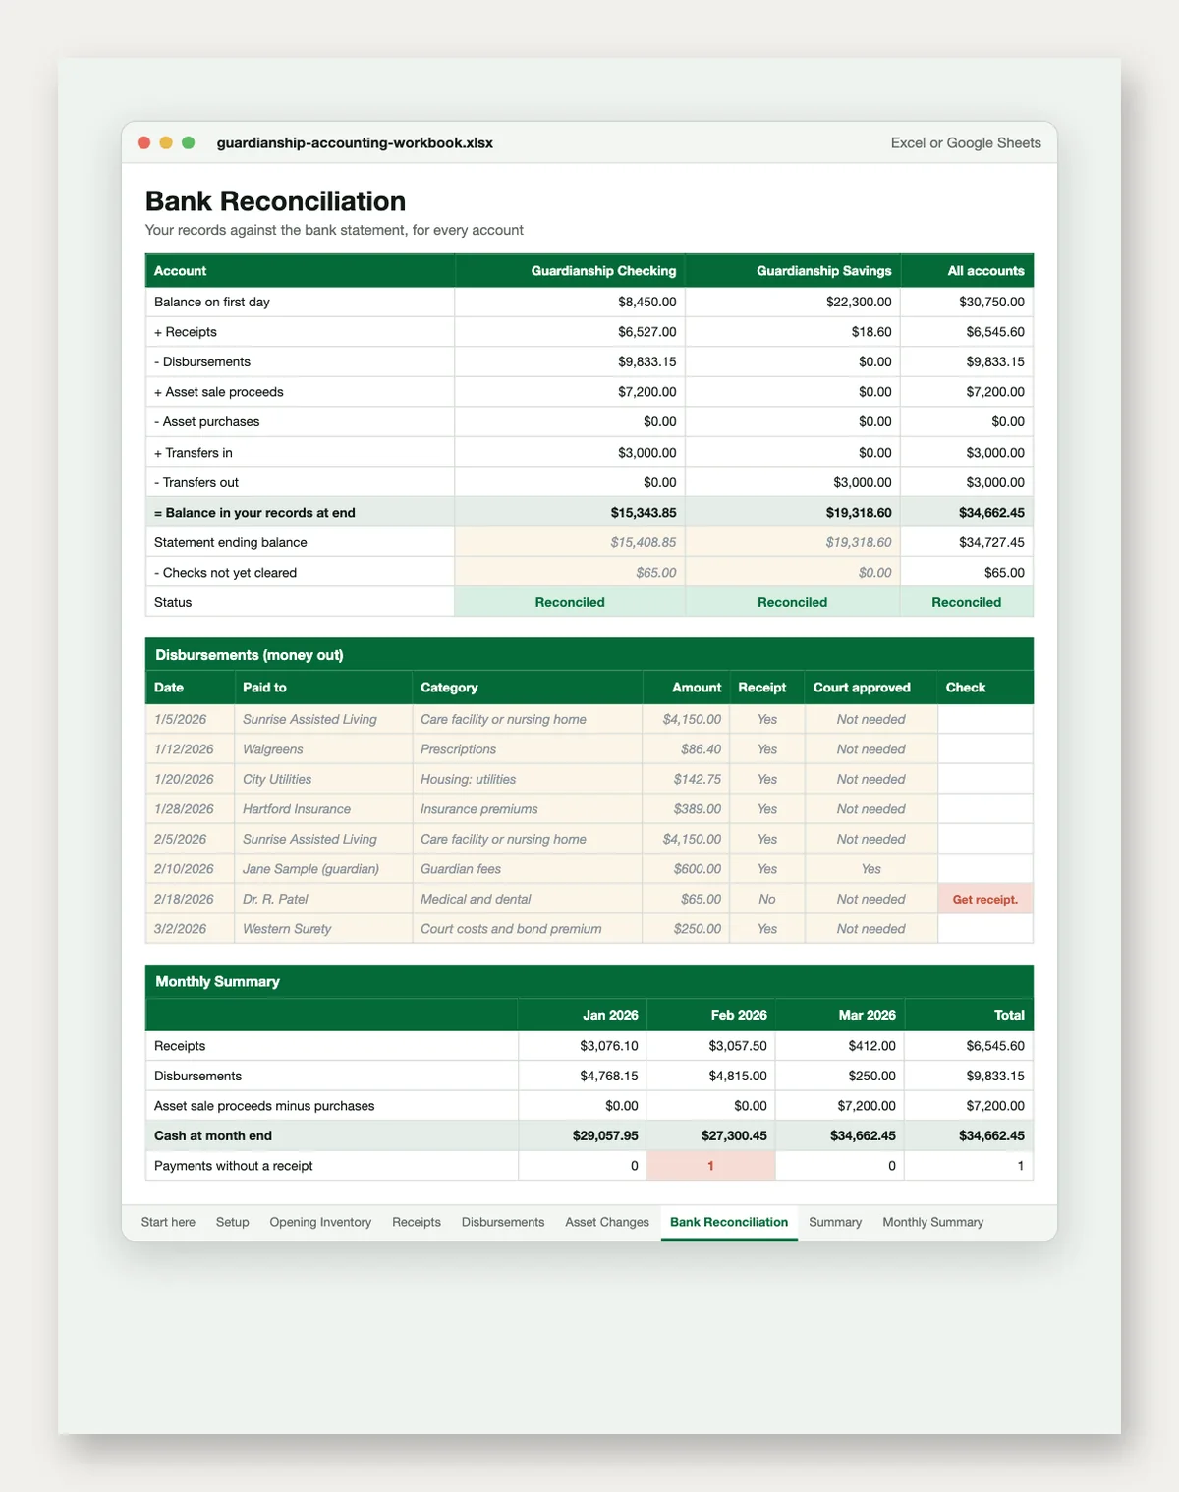The width and height of the screenshot is (1179, 1492).
Task: Click the Get receipt. warning cell
Action: click(x=985, y=899)
